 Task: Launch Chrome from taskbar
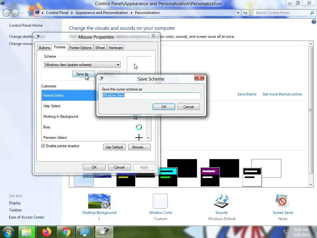(66, 232)
